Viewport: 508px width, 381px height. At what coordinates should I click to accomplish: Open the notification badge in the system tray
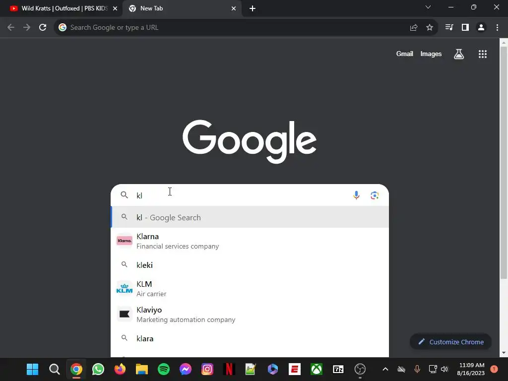pos(494,369)
